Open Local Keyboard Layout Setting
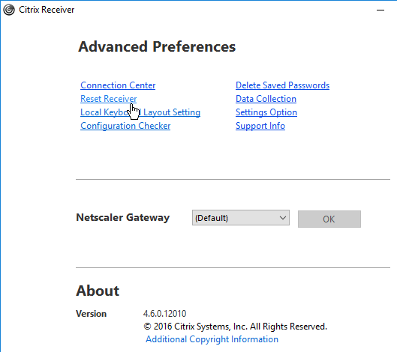 click(140, 112)
